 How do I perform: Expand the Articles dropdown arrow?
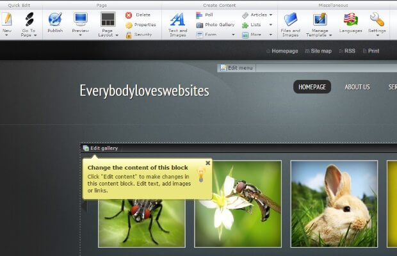pos(271,15)
